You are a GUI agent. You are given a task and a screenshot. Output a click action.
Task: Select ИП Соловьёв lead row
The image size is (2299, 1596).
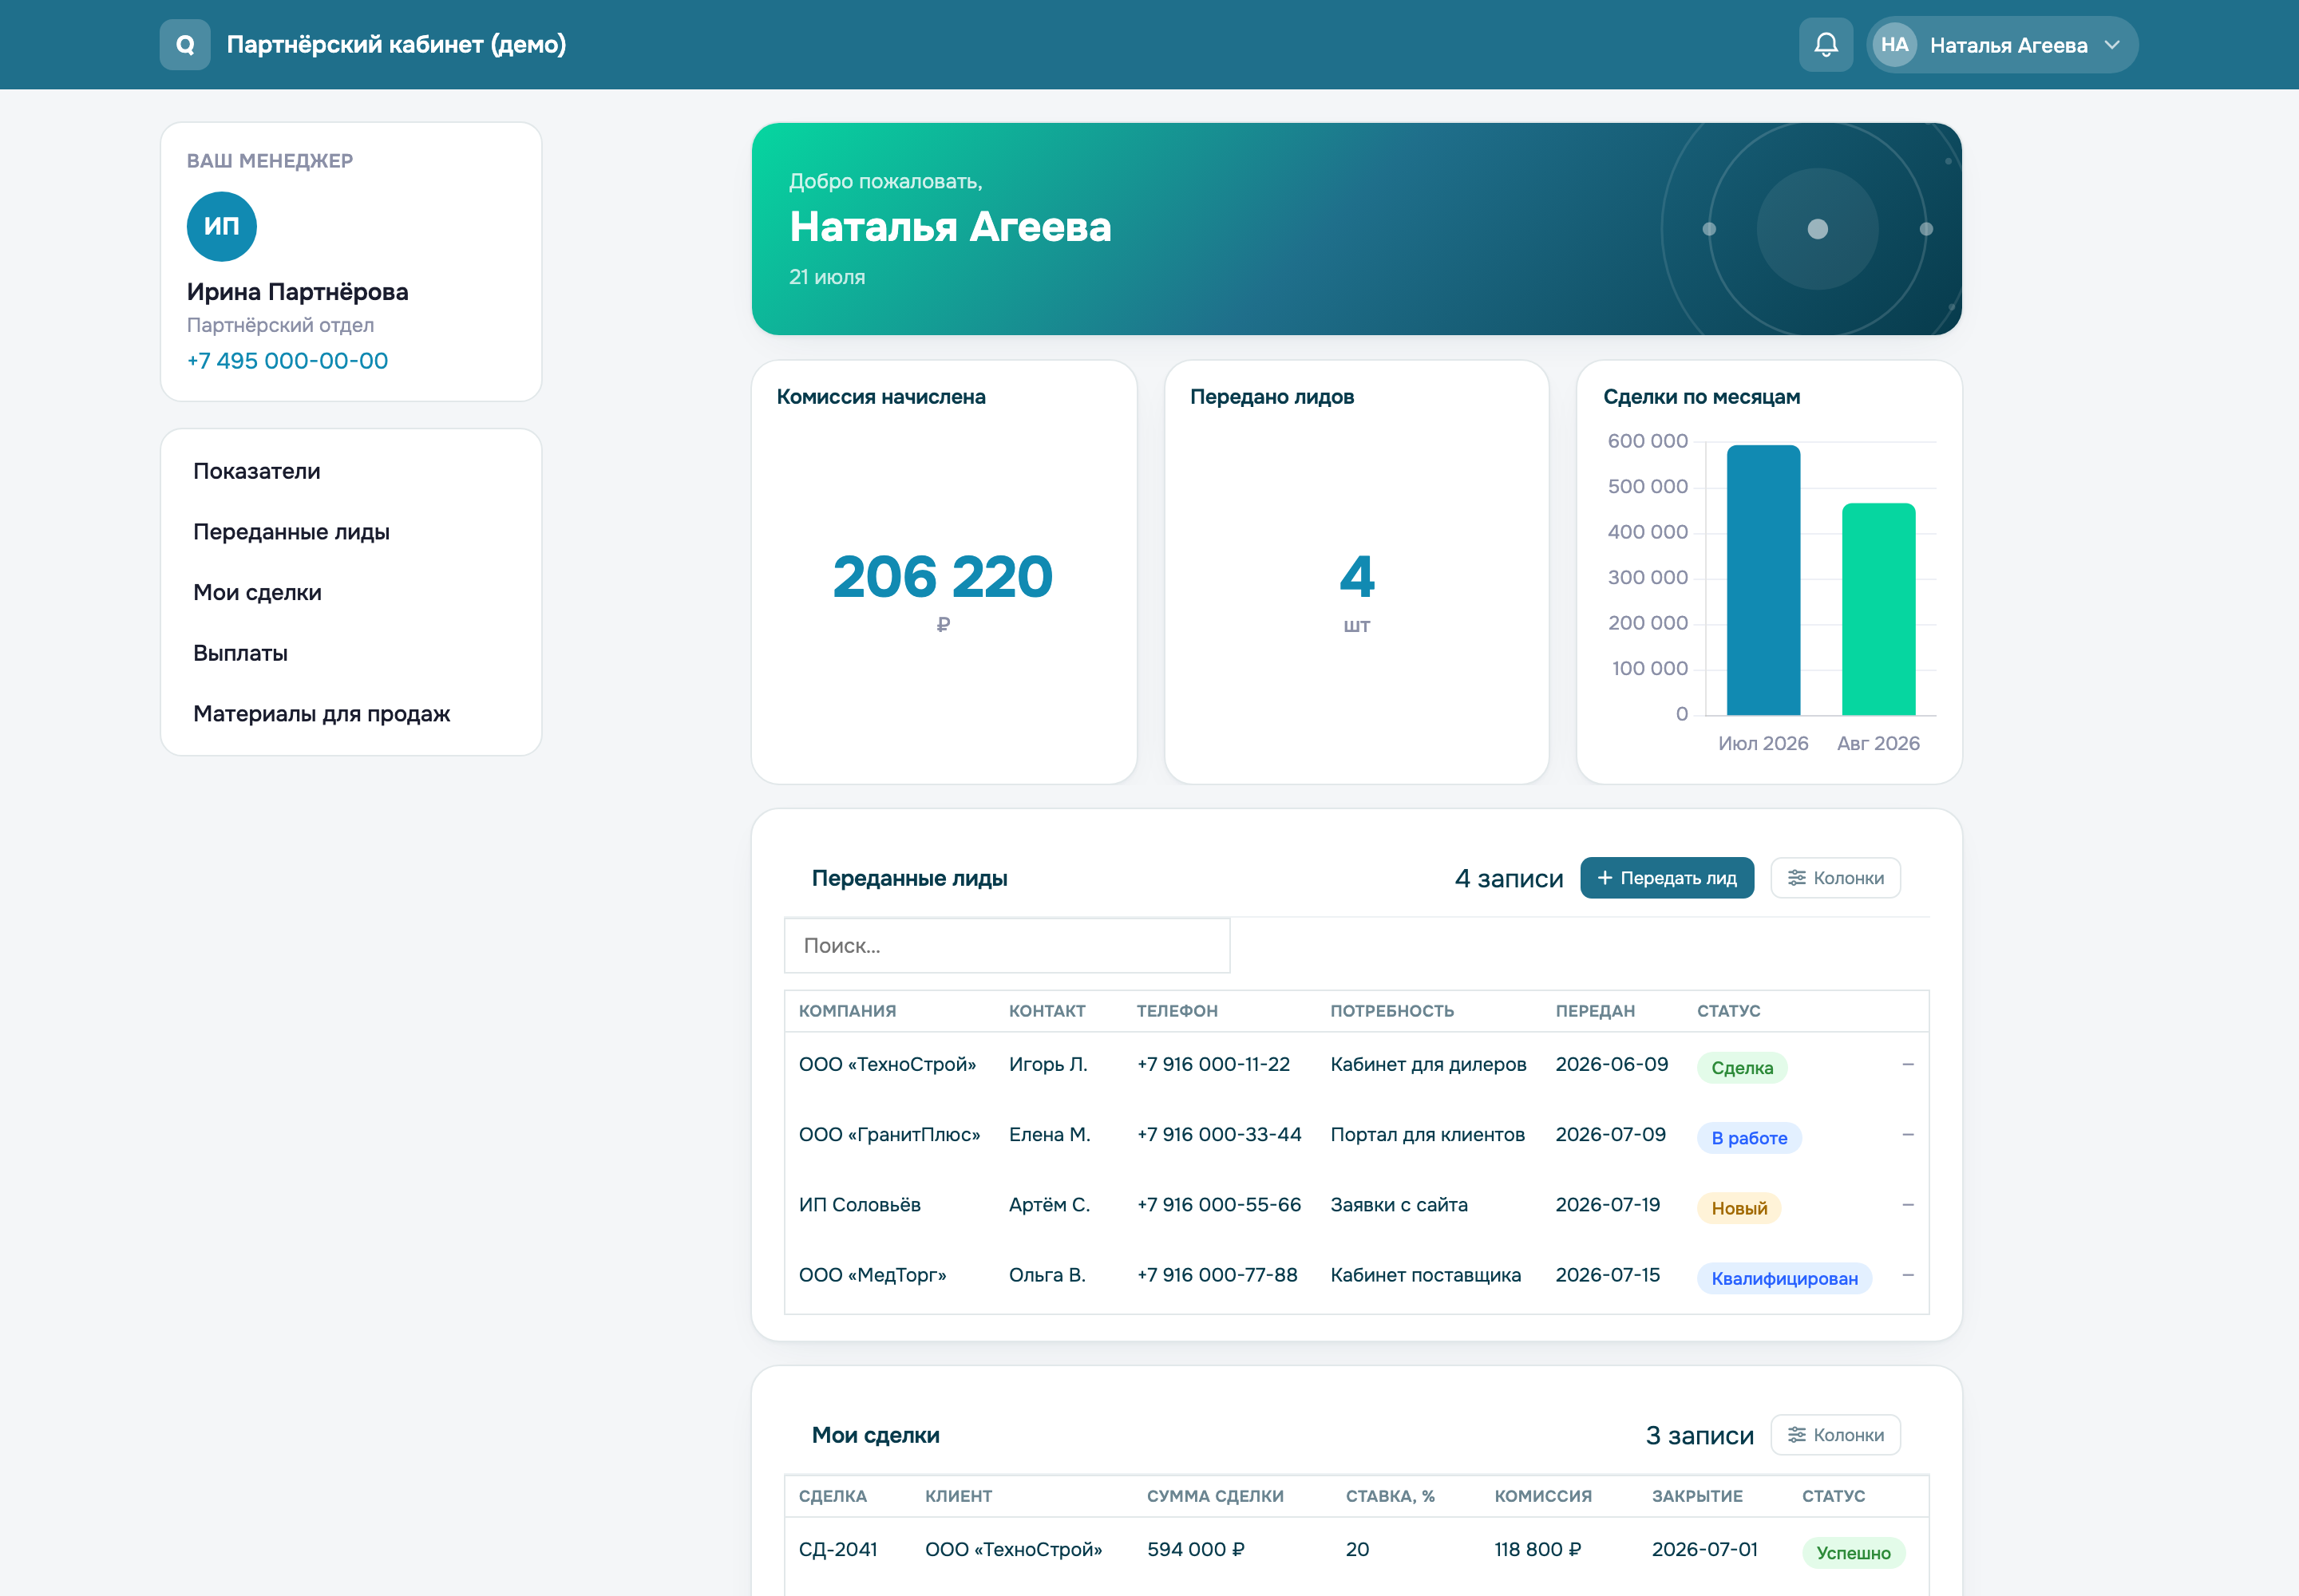point(1356,1206)
